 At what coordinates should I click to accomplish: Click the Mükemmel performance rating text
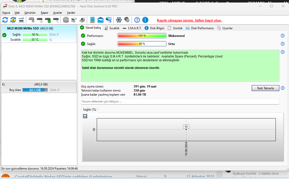click(x=176, y=36)
